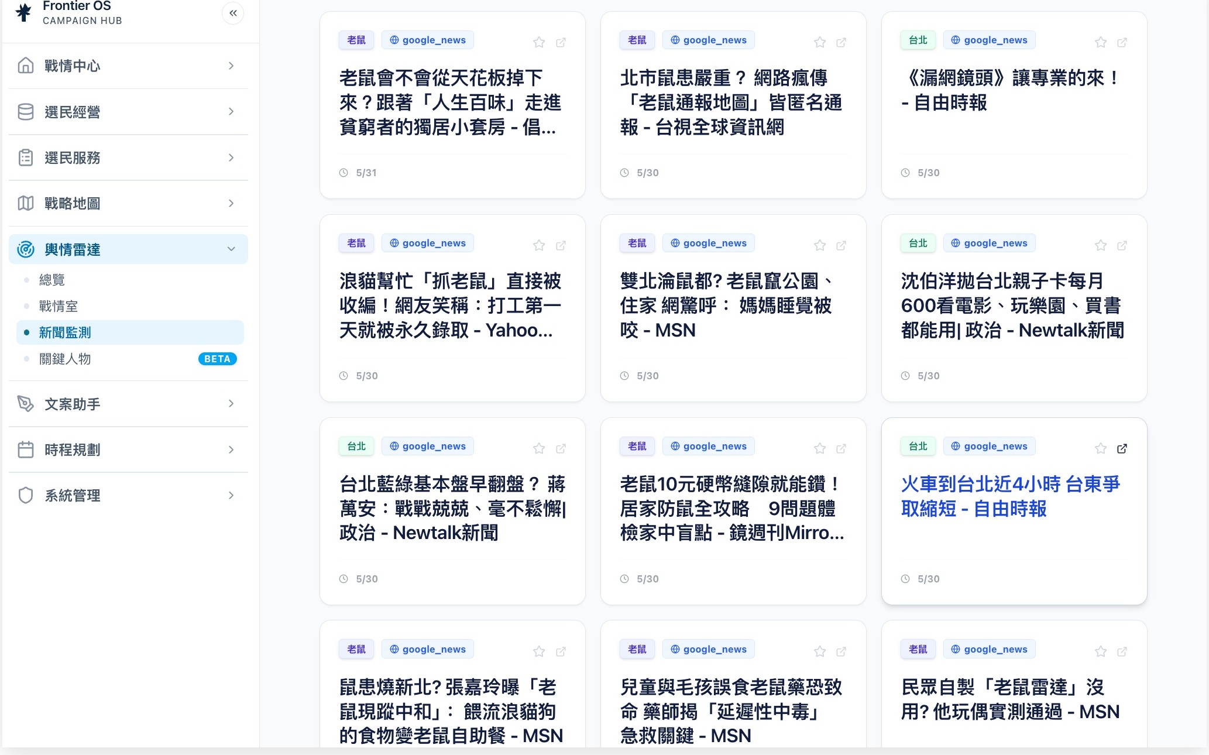Star the 浪貓幫忙抓老鼠 article

click(539, 245)
